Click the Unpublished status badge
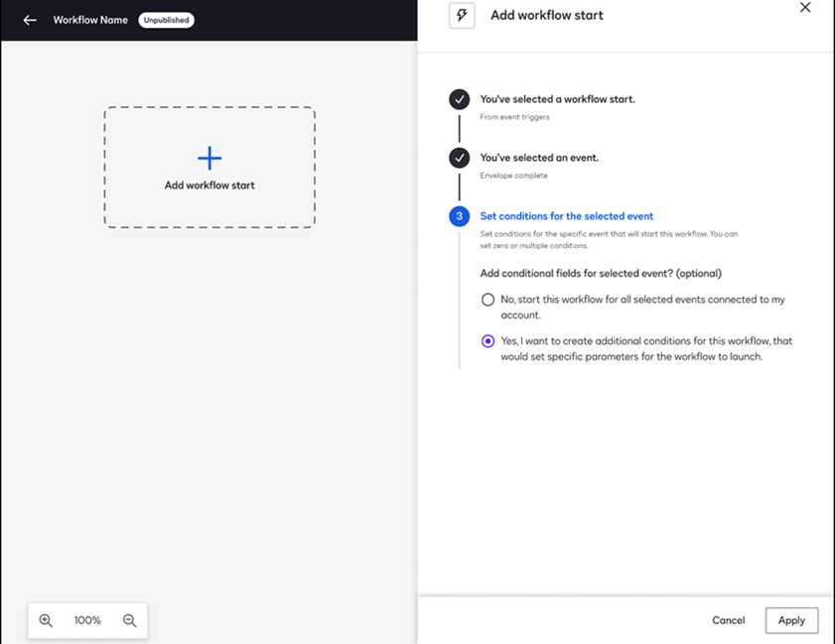This screenshot has height=644, width=835. tap(165, 19)
